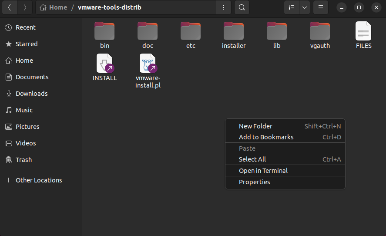Choose Select All from context menu
The image size is (386, 236).
285,159
